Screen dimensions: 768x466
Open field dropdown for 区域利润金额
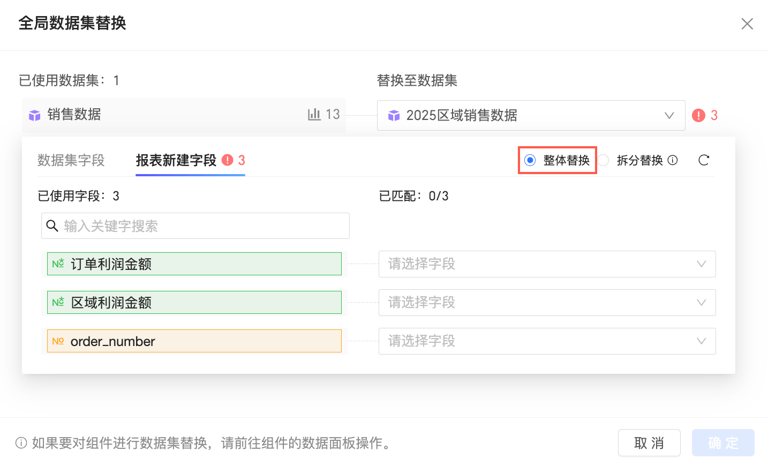(x=547, y=303)
